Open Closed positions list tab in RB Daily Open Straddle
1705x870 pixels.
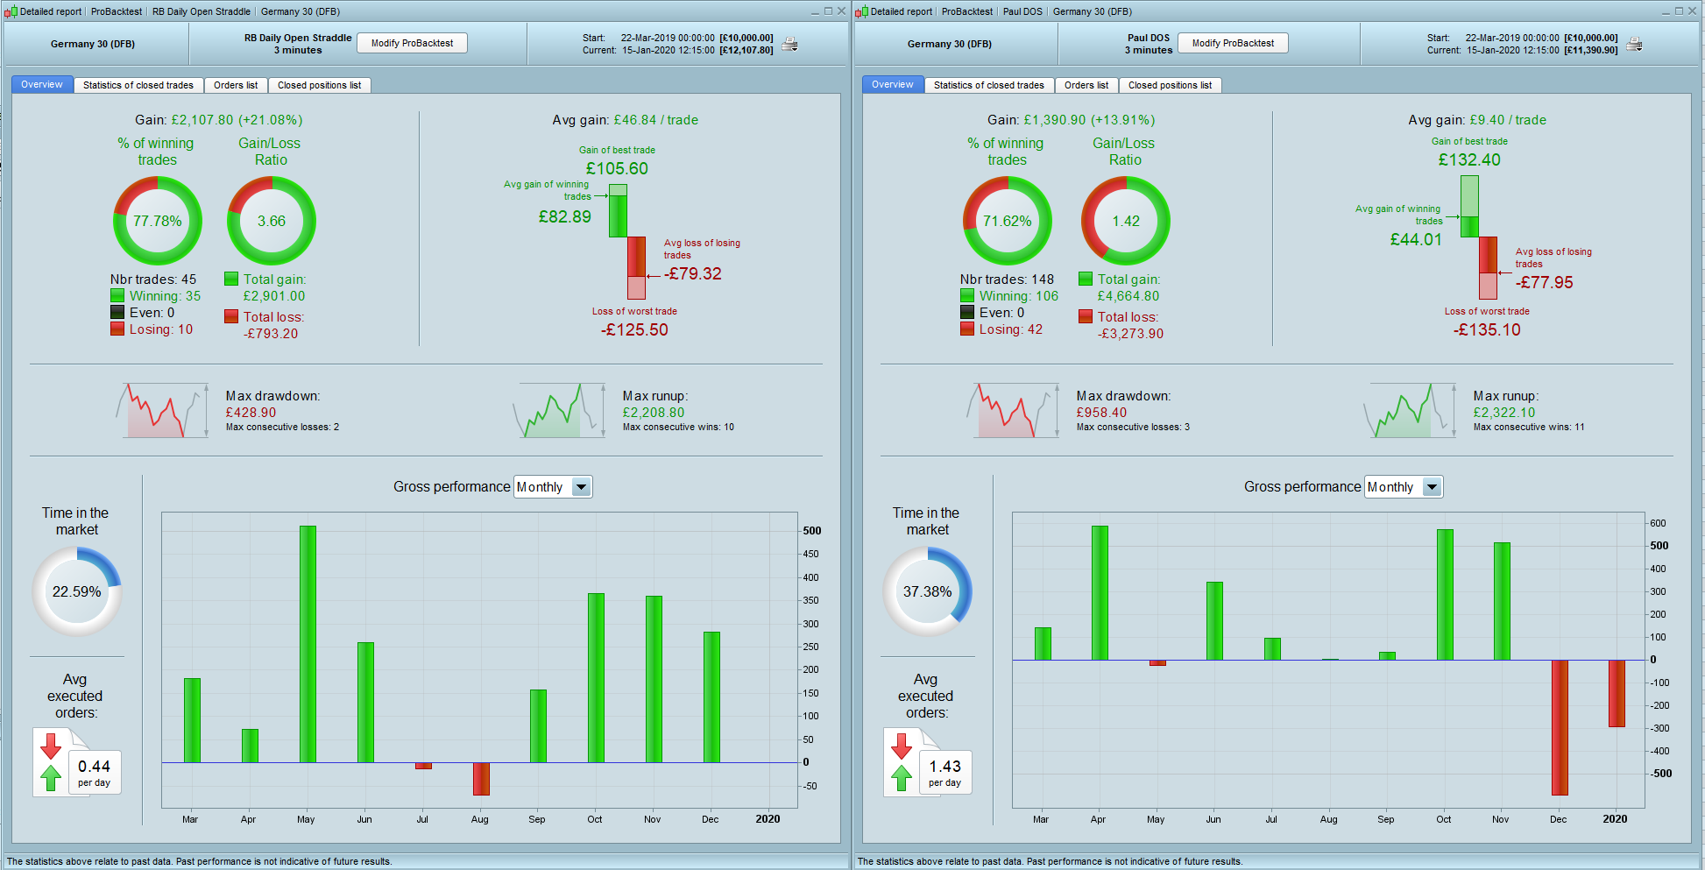click(320, 85)
